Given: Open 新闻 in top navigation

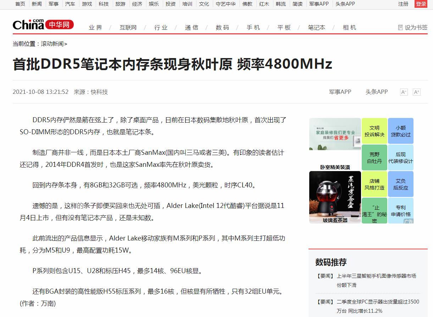Looking at the screenshot, I should [x=37, y=4].
